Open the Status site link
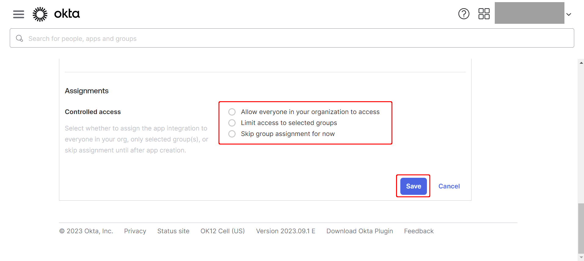Viewport: 584px width, 261px height. coord(173,231)
